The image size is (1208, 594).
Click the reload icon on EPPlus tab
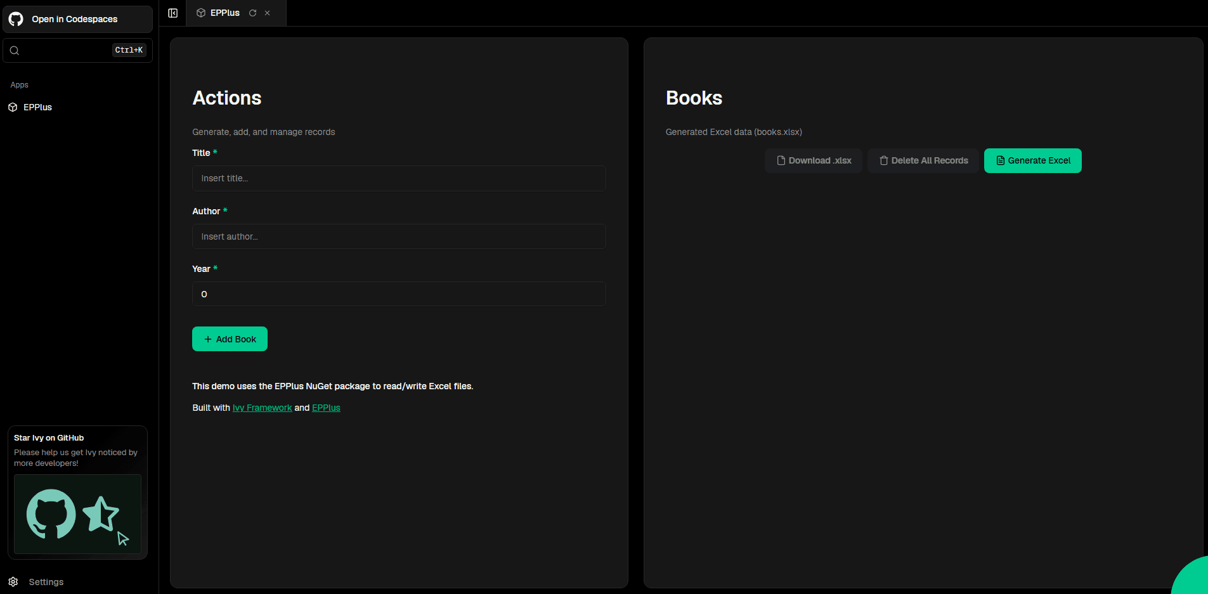tap(253, 13)
